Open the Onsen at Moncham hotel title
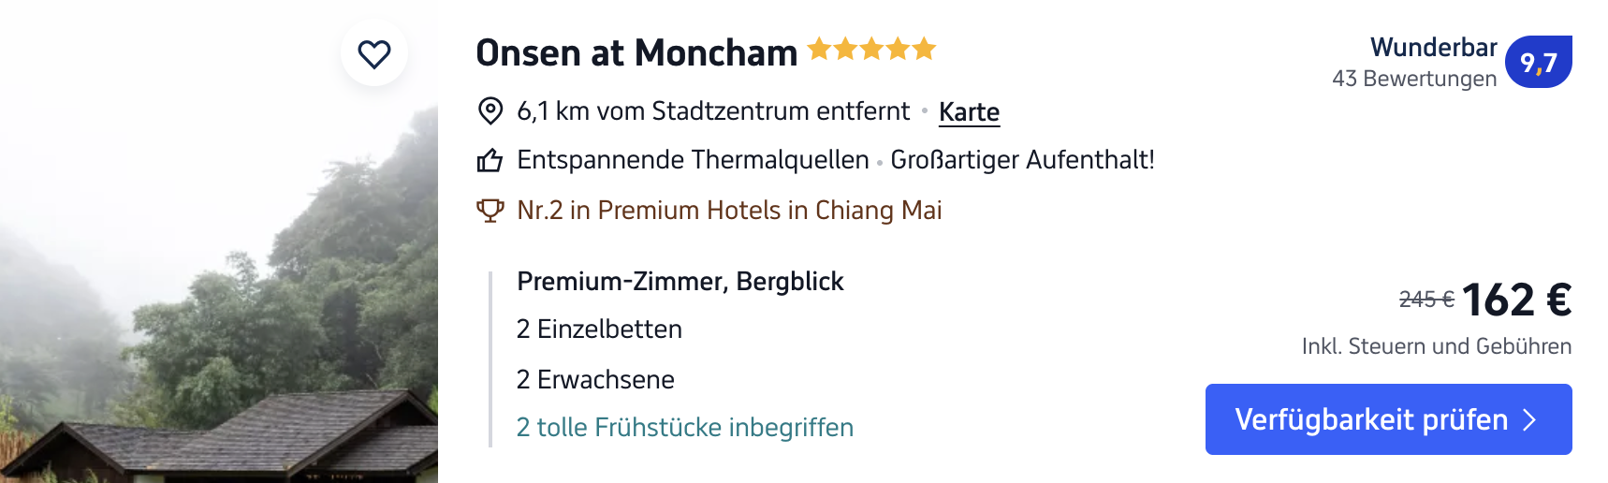This screenshot has width=1608, height=483. (636, 53)
